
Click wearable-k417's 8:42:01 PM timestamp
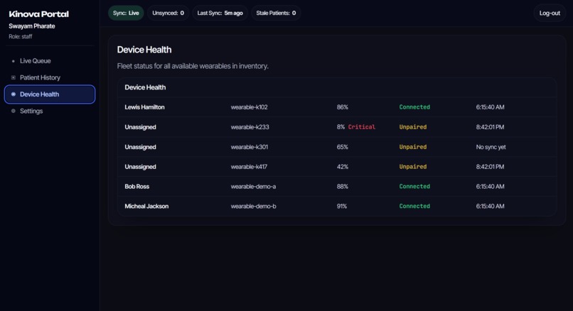(490, 166)
